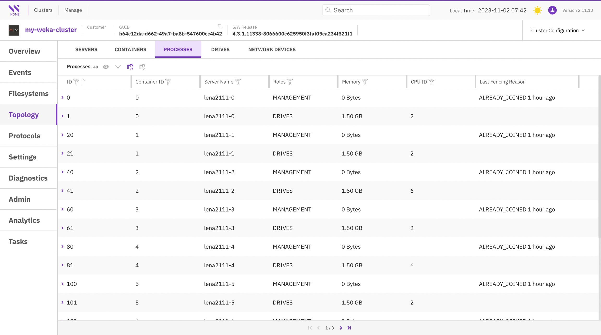This screenshot has width=601, height=335.
Task: Open Cluster Configuration dropdown
Action: 558,31
